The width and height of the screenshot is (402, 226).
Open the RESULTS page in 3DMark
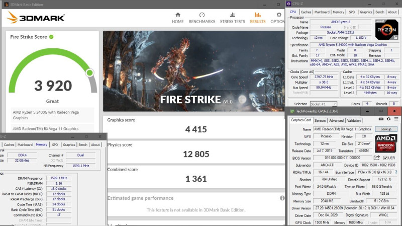click(x=258, y=18)
